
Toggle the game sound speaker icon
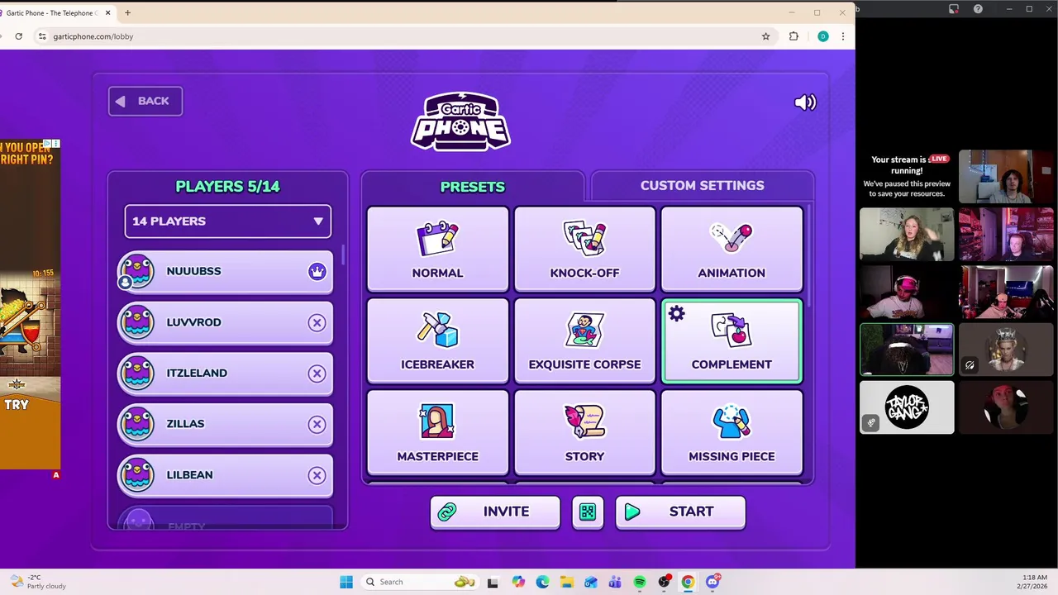[x=805, y=102]
